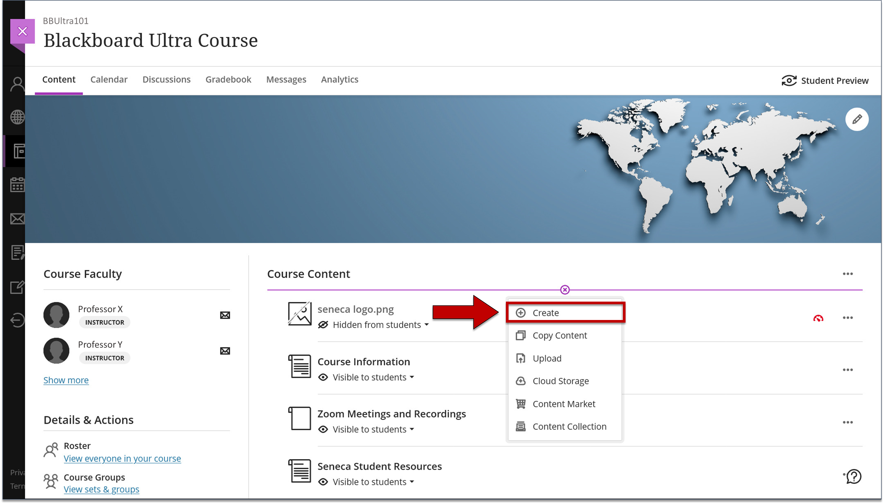Open Zoom Meetings and Recordings title
The height and width of the screenshot is (504, 884).
392,414
